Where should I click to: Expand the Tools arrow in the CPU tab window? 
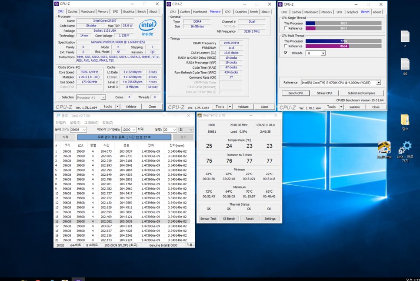tap(117, 106)
